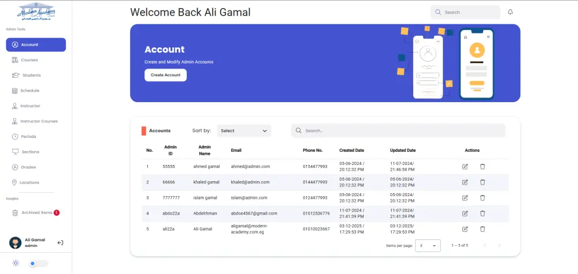Image resolution: width=578 pixels, height=274 pixels.
Task: Delete the ahmed gamal account via trash icon
Action: 483,167
